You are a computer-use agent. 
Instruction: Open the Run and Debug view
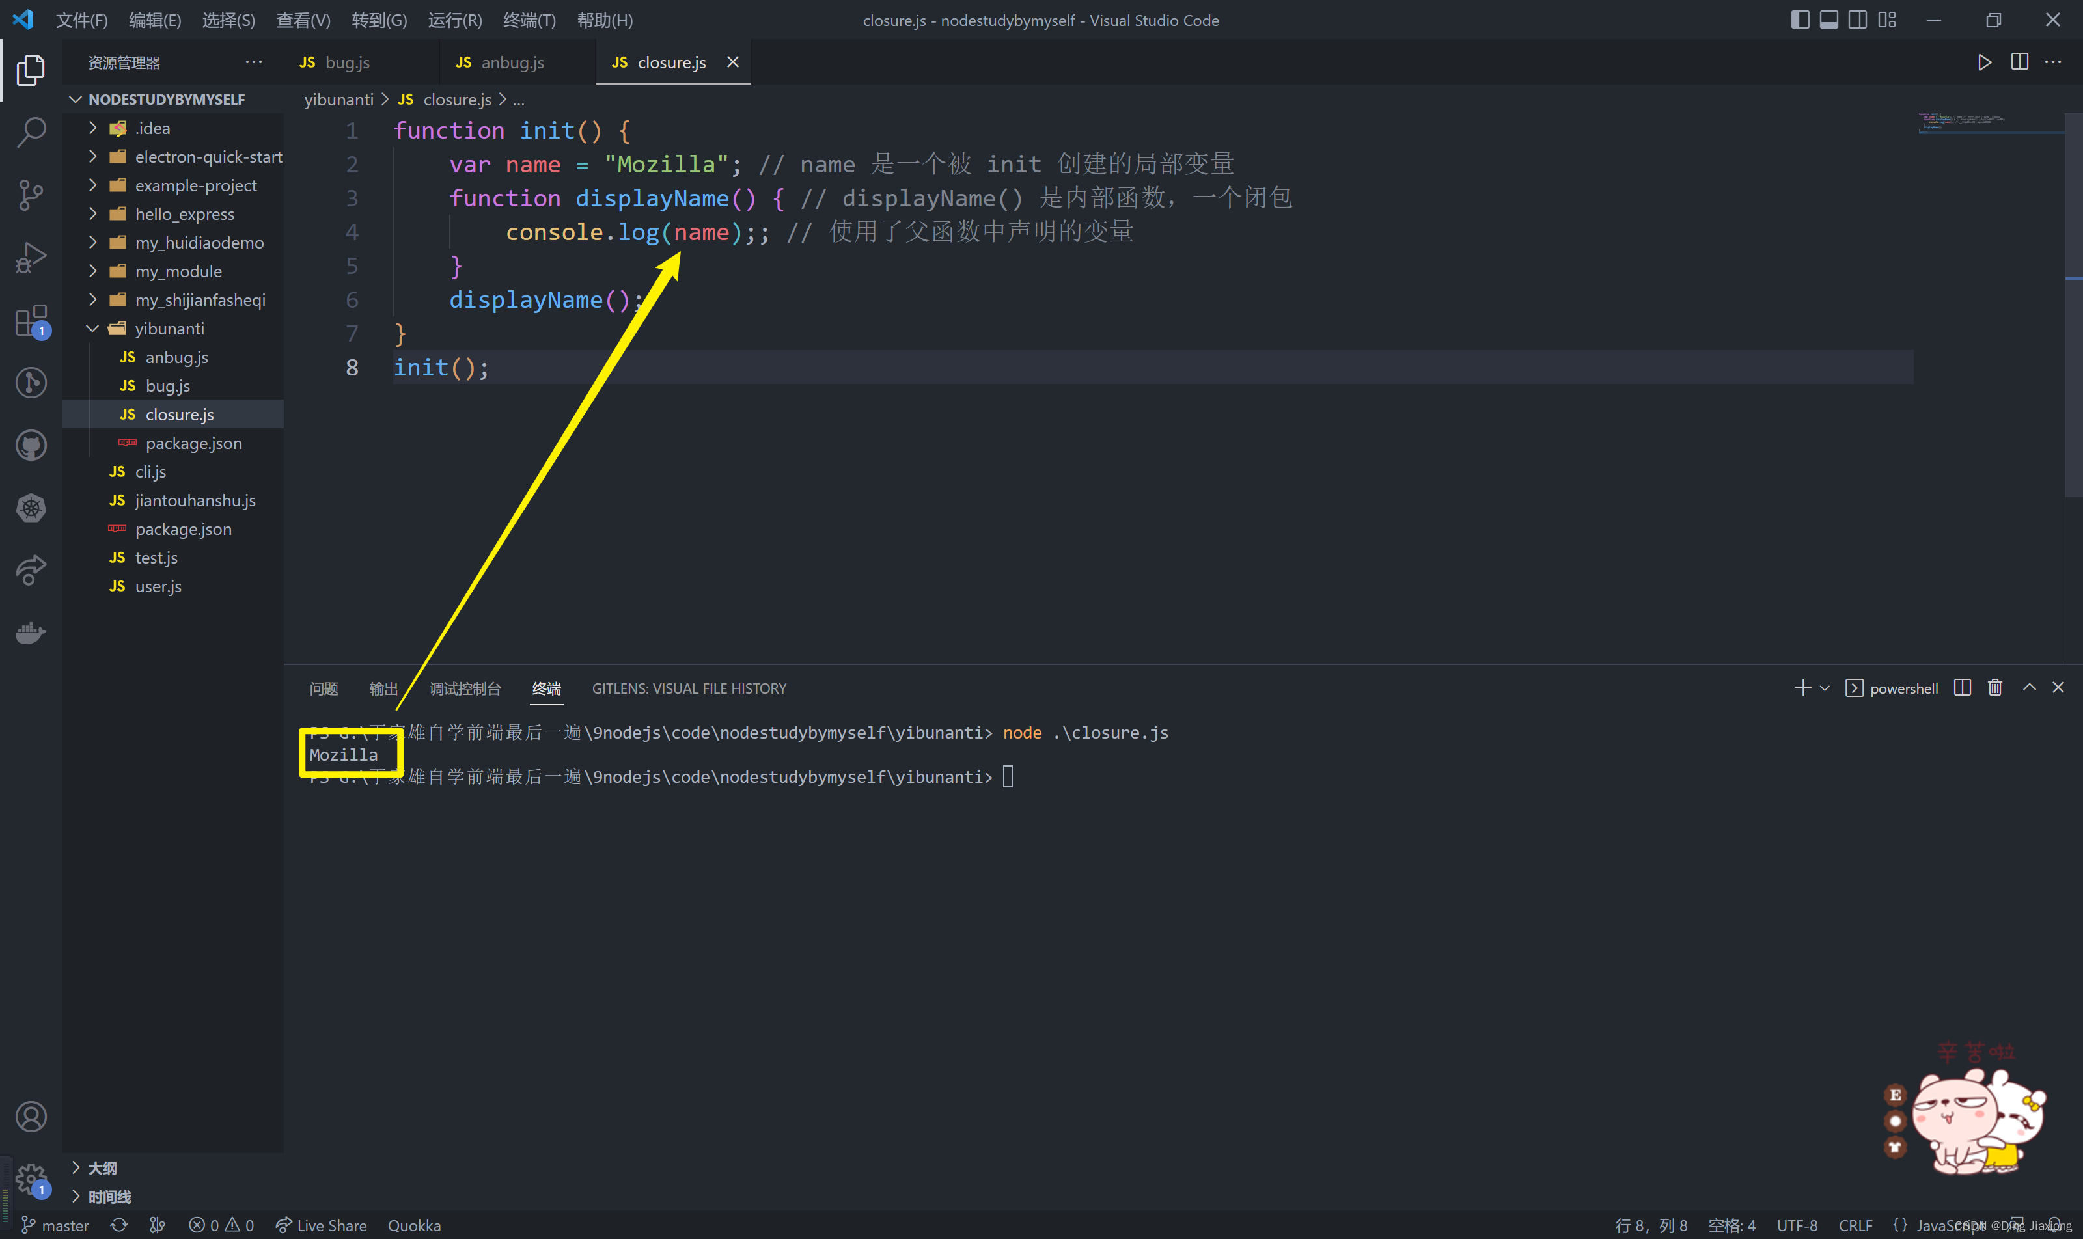tap(31, 258)
